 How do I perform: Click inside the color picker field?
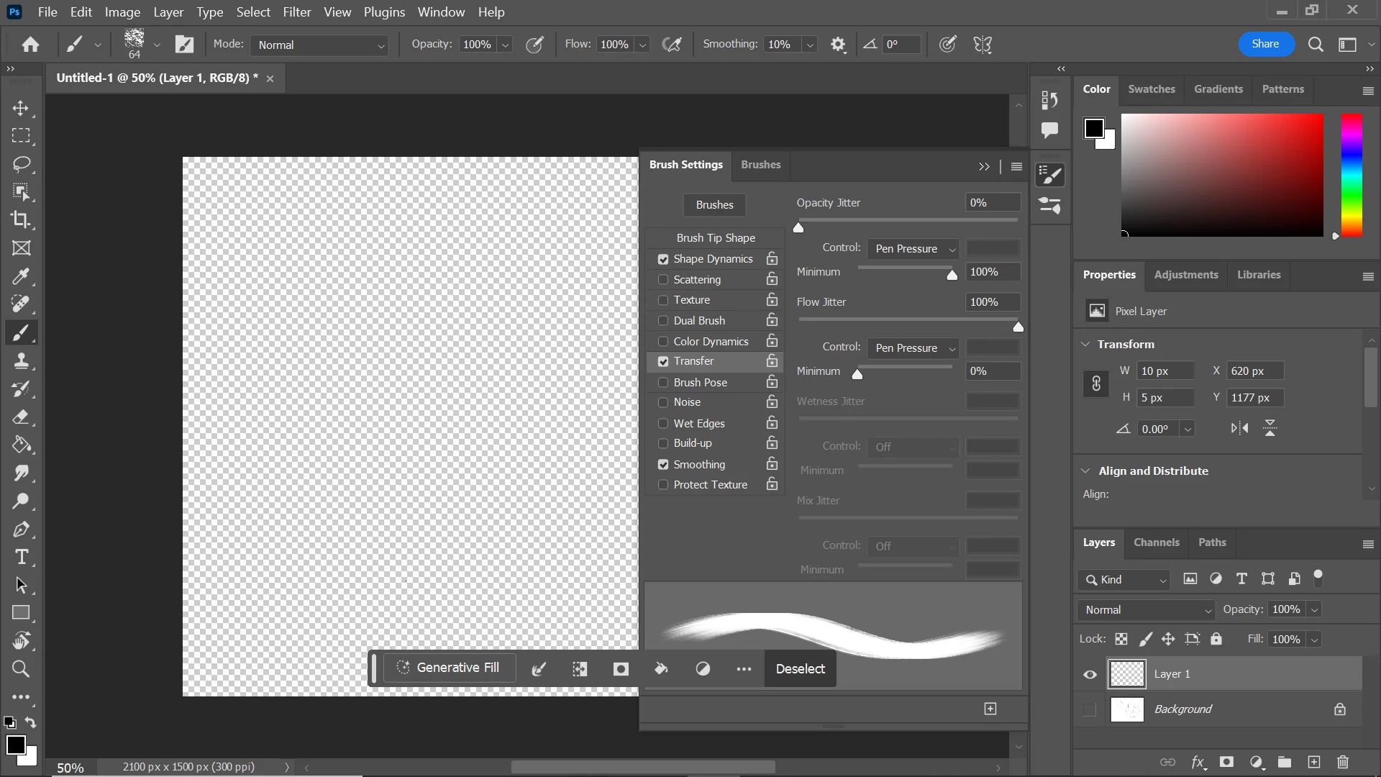tap(1221, 175)
